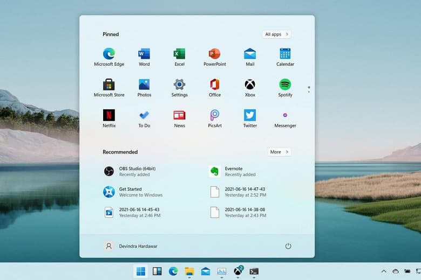Screen dimensions: 421x280
Task: Open the pinned PicsArt app
Action: coord(214,118)
